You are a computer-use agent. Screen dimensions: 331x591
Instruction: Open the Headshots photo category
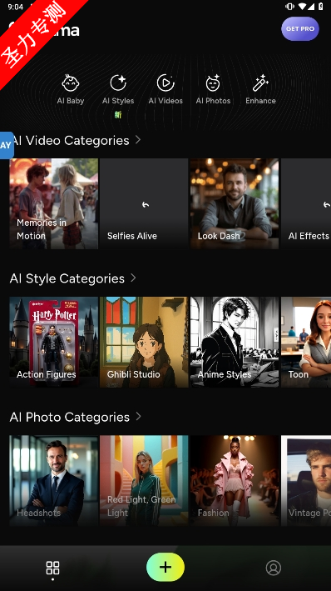54,481
